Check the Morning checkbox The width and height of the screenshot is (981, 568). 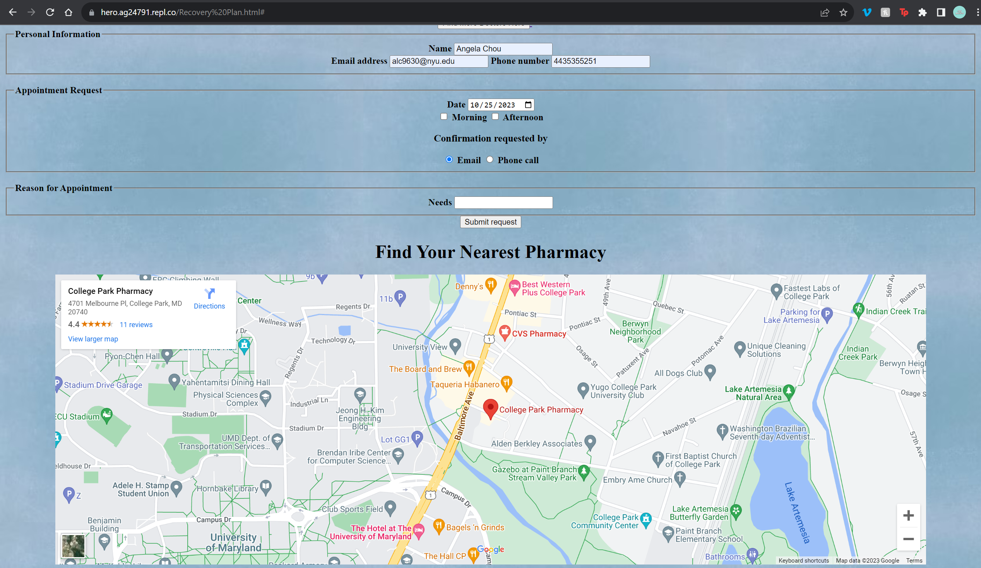(x=444, y=117)
